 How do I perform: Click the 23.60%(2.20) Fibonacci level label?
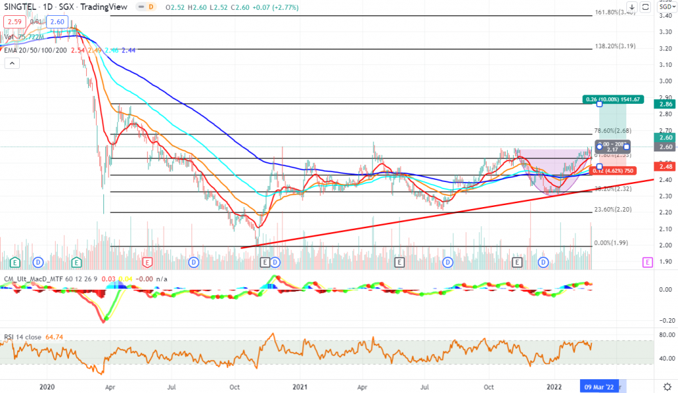(612, 210)
